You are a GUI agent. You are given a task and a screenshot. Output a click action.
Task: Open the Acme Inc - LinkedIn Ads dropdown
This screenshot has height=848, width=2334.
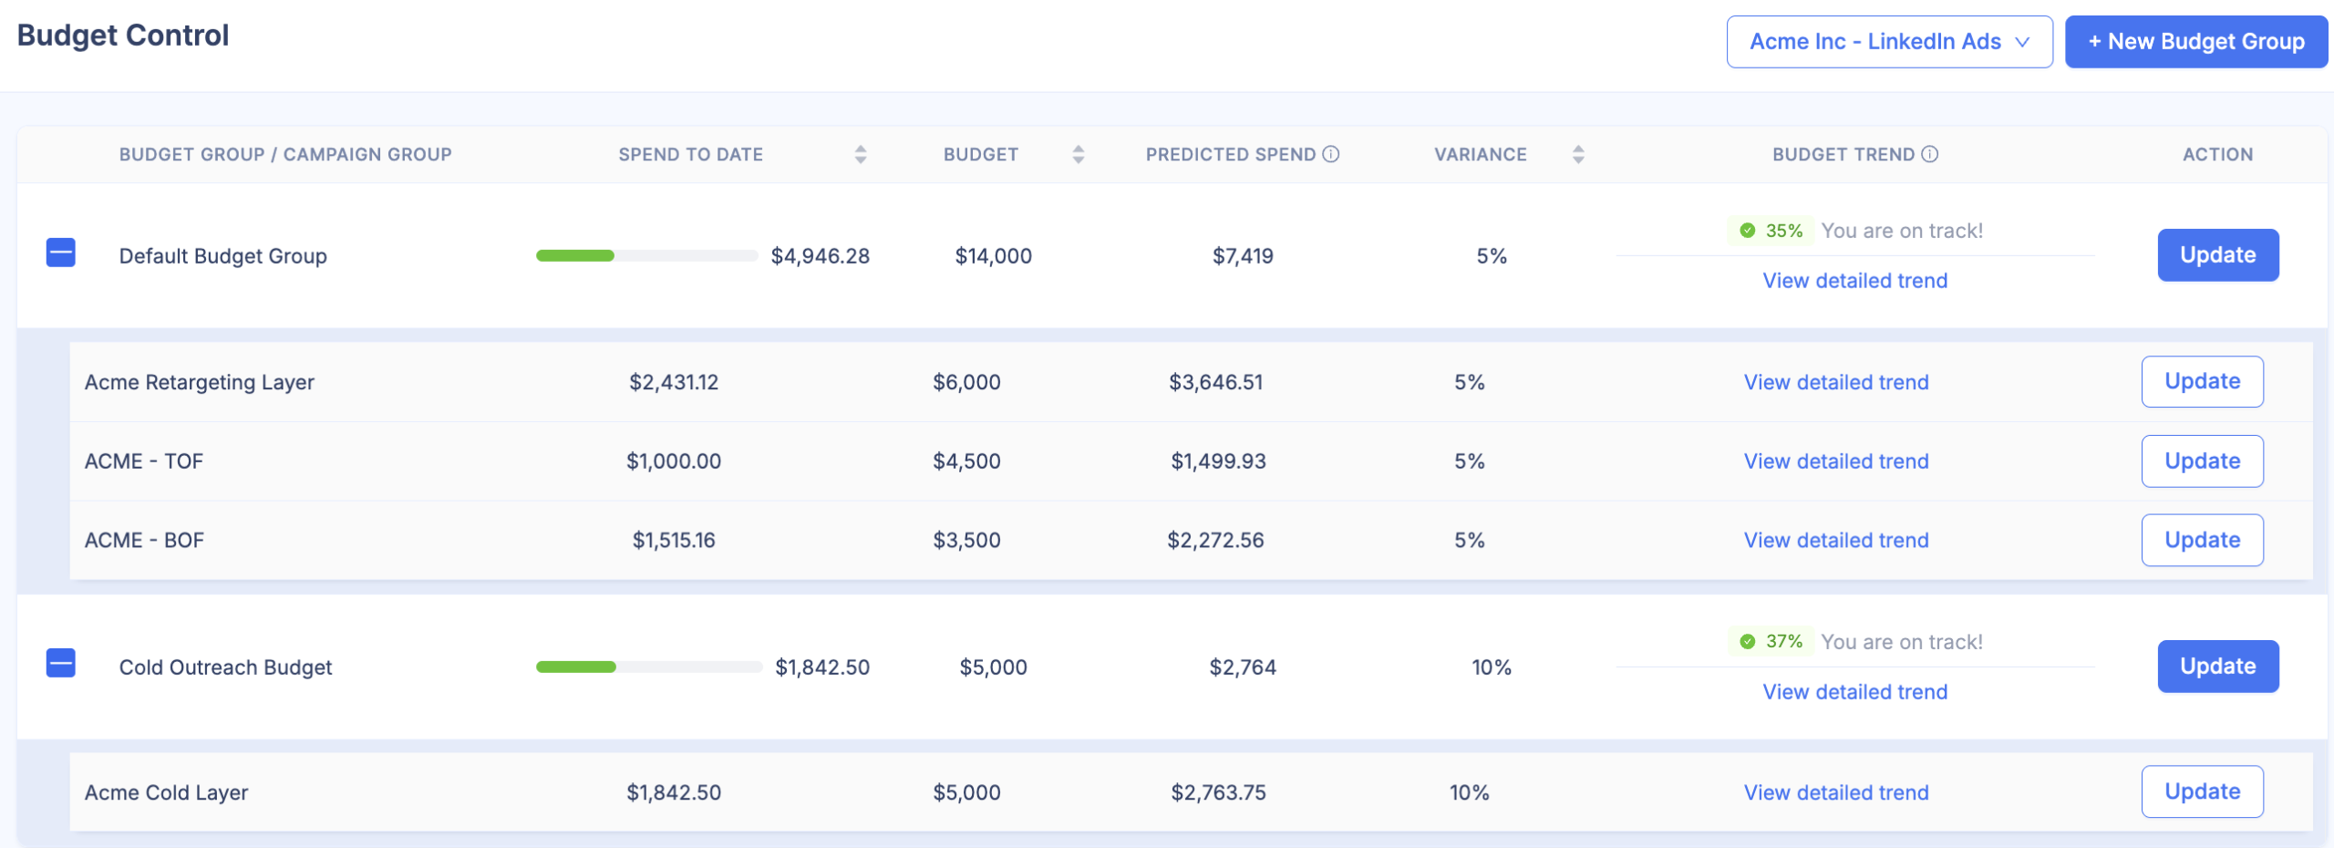[1889, 42]
